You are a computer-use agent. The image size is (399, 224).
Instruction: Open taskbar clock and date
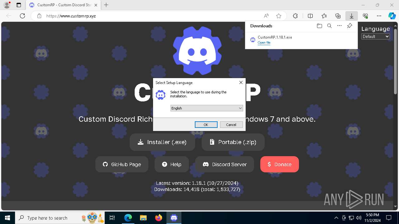(373, 218)
